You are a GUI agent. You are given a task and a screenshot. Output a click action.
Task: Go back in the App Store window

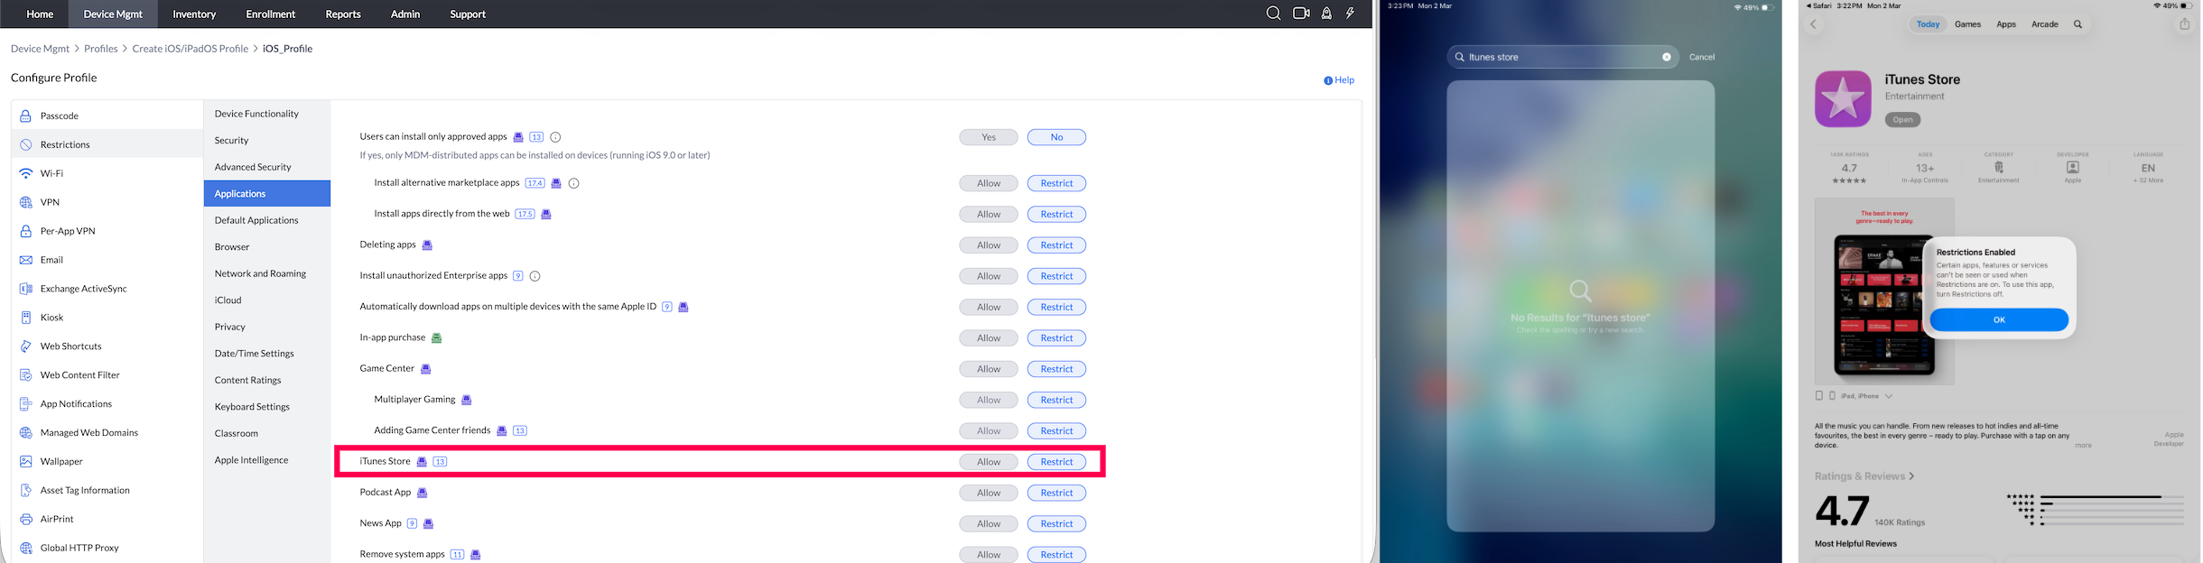point(1813,24)
